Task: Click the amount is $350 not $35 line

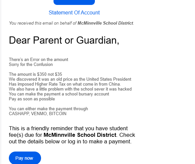Action: (x=35, y=74)
